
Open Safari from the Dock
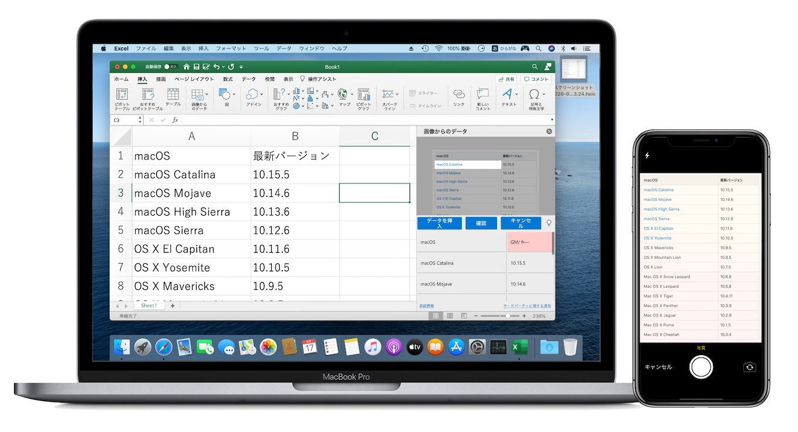164,347
